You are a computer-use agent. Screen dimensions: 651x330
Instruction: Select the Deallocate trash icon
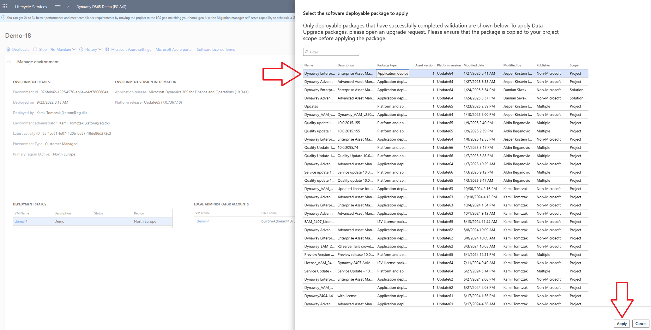(8, 49)
